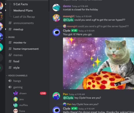Click the speaker icon beside gaming

10,87
